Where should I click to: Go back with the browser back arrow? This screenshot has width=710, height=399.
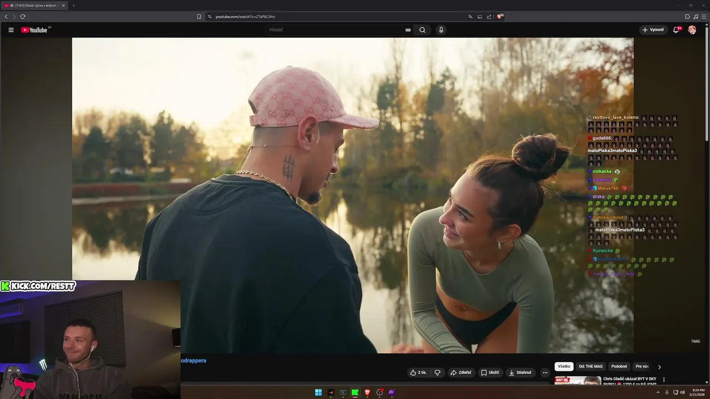(x=6, y=17)
